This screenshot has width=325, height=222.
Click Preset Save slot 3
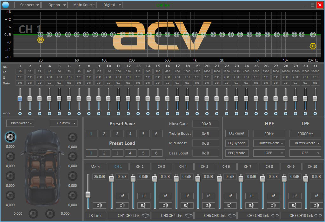coord(117,134)
